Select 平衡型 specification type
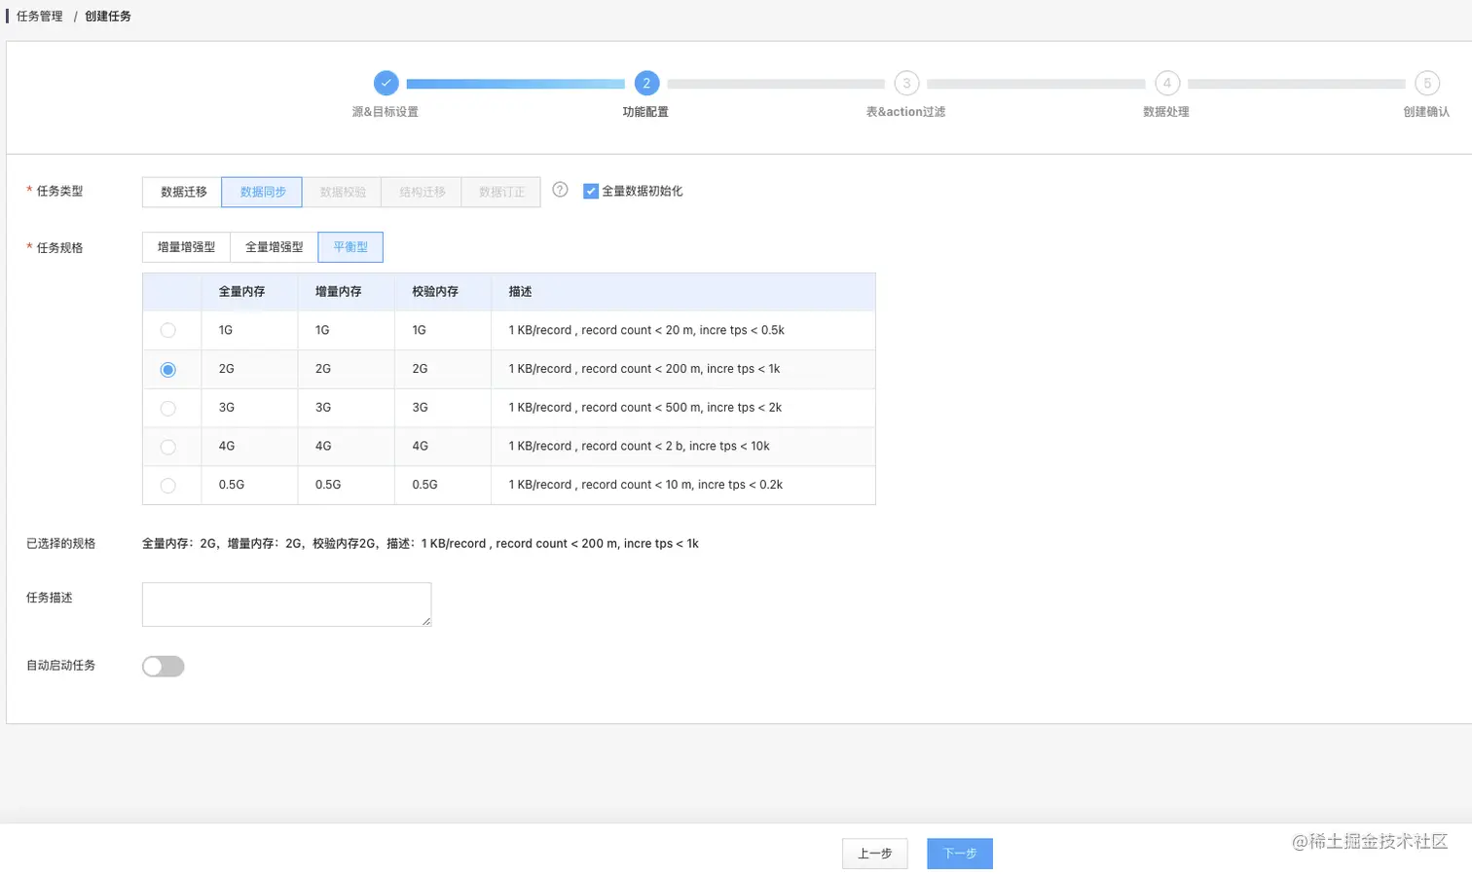 click(350, 246)
